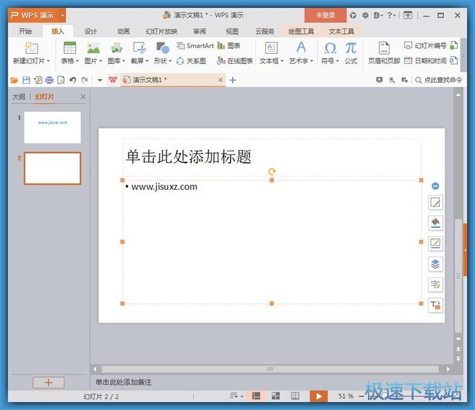Open the 大纲 outline panel tab
Image resolution: width=475 pixels, height=410 pixels.
click(x=19, y=97)
